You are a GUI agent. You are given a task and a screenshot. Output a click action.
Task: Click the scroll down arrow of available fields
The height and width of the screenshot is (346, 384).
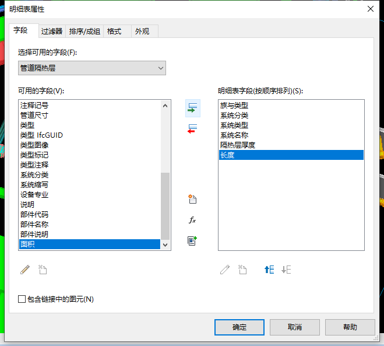point(165,245)
